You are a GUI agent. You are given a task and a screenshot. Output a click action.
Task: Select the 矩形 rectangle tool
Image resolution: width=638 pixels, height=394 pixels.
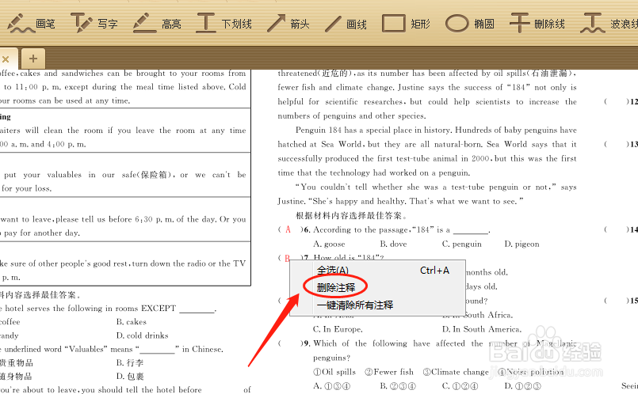click(x=406, y=24)
